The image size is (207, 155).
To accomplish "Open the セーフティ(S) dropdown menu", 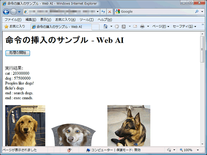I will 185,26.
